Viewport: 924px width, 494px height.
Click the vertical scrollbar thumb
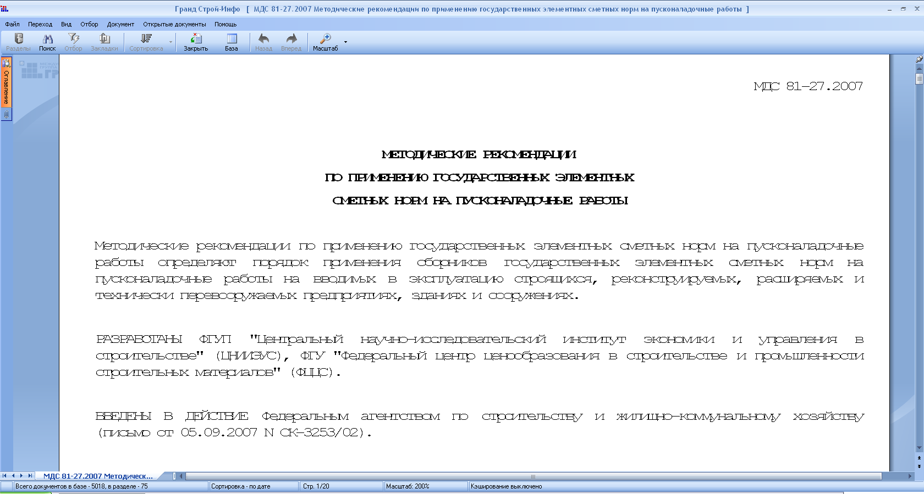click(x=919, y=79)
